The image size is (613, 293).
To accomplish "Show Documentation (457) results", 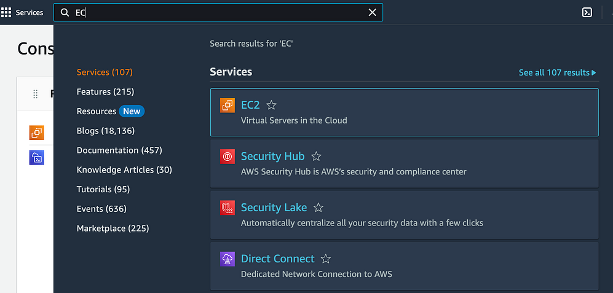I will coord(119,150).
